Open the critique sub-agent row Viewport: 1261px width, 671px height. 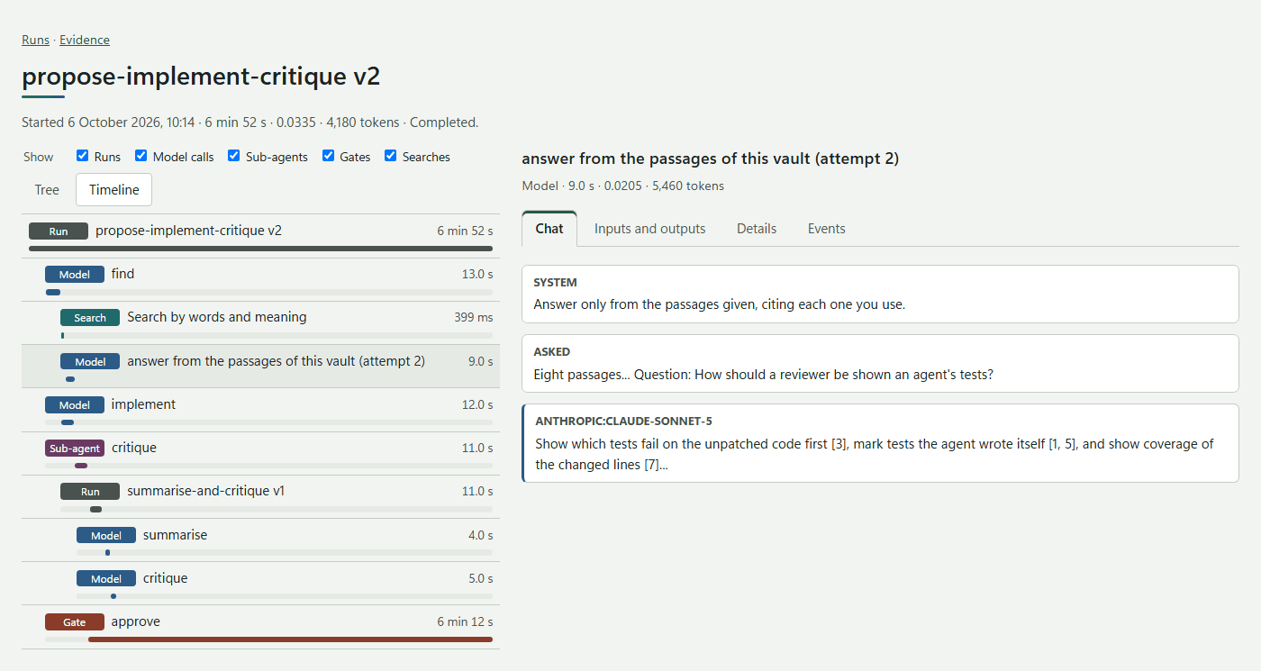(260, 453)
